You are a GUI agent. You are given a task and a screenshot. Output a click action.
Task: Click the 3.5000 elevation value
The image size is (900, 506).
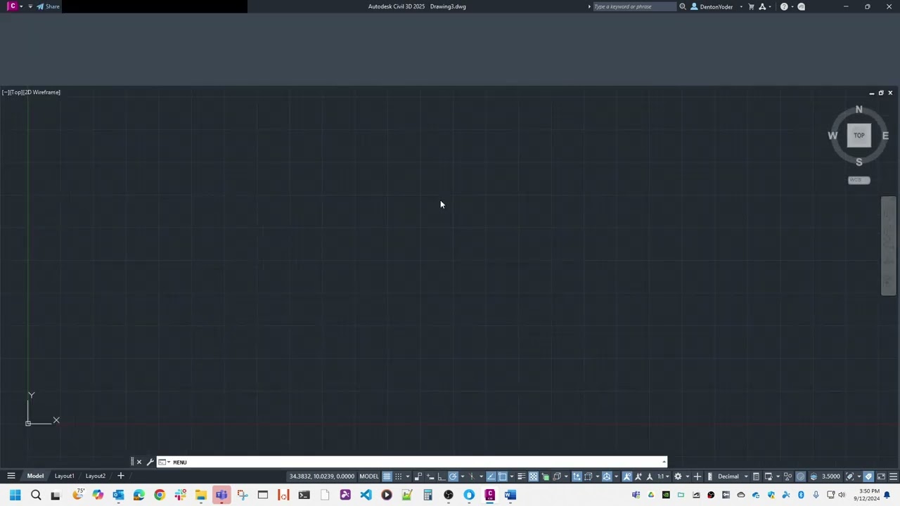coord(831,476)
